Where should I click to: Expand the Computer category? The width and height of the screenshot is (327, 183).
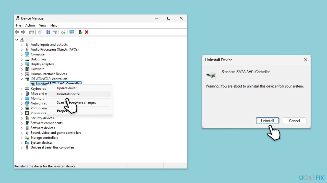click(22, 54)
